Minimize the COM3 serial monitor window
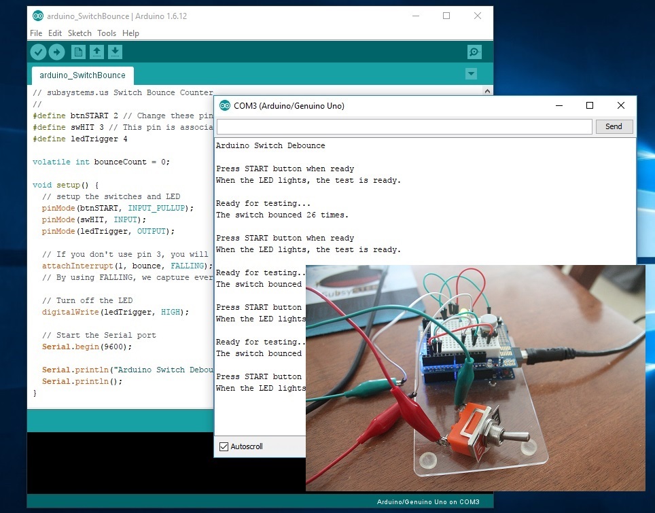The image size is (655, 513). coord(559,106)
